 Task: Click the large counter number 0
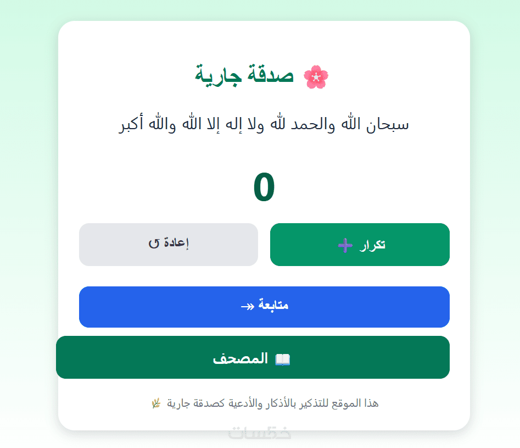tap(264, 188)
